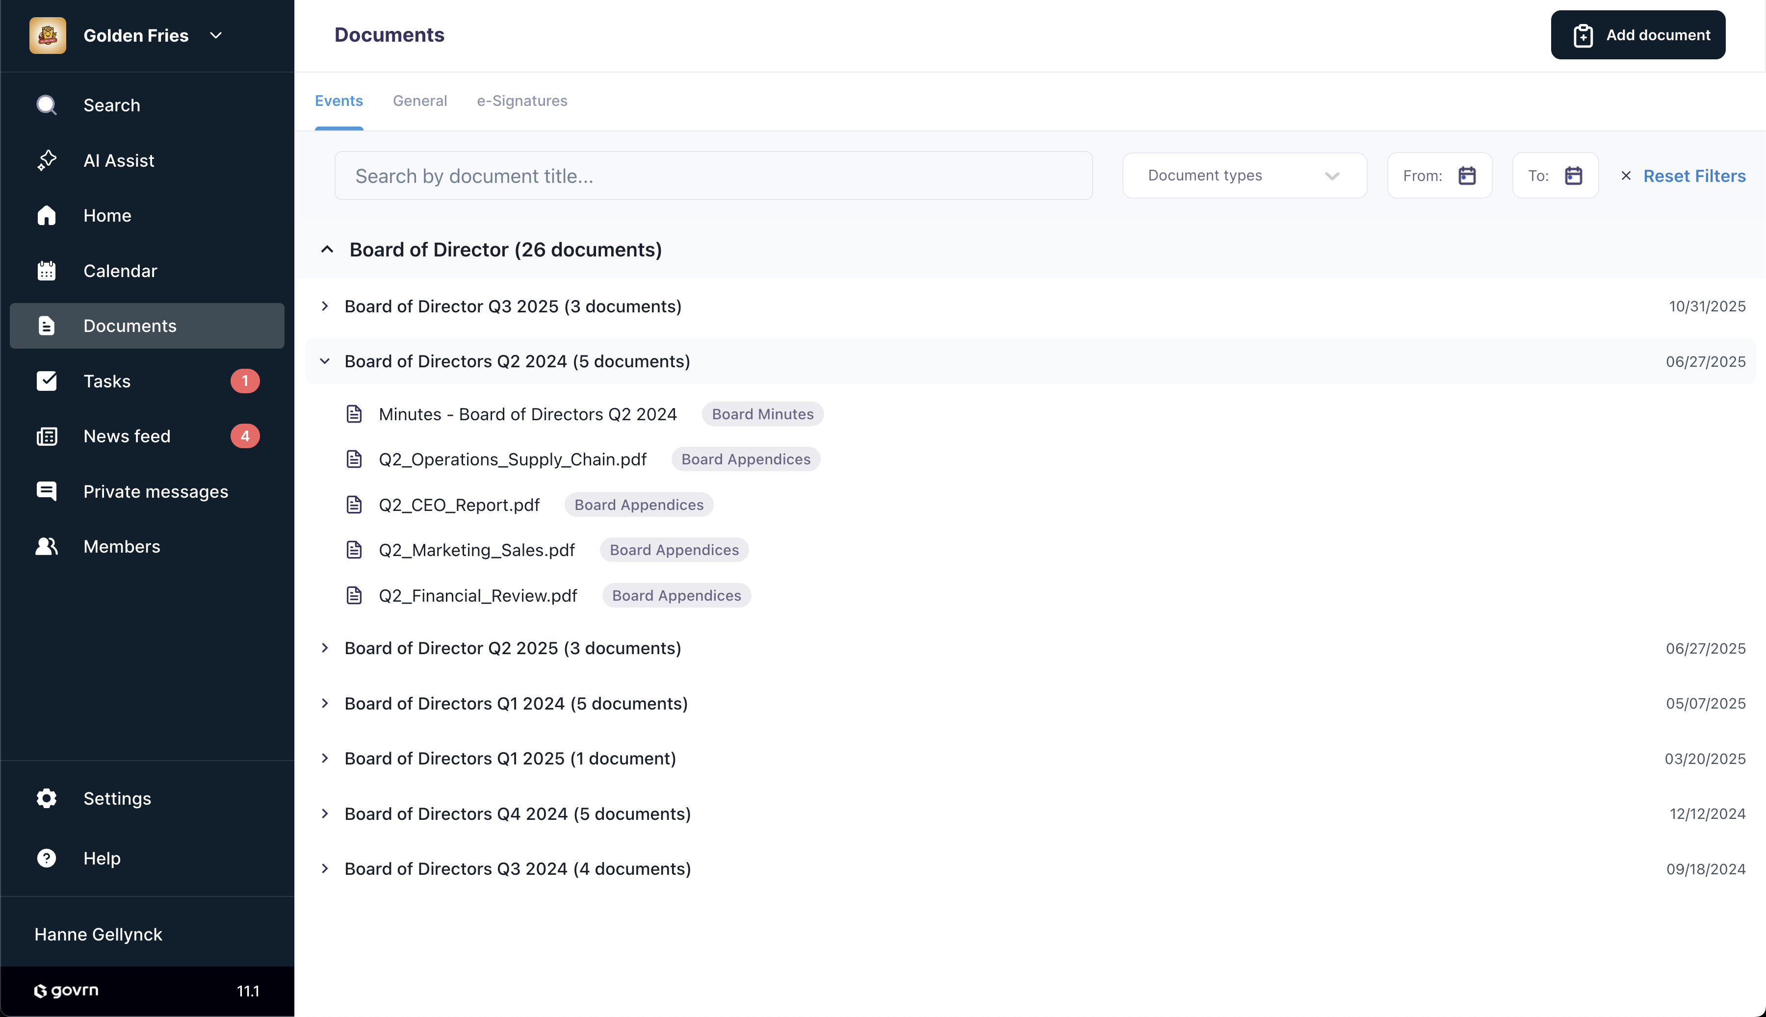Open the Document types dropdown
This screenshot has width=1766, height=1017.
point(1244,176)
